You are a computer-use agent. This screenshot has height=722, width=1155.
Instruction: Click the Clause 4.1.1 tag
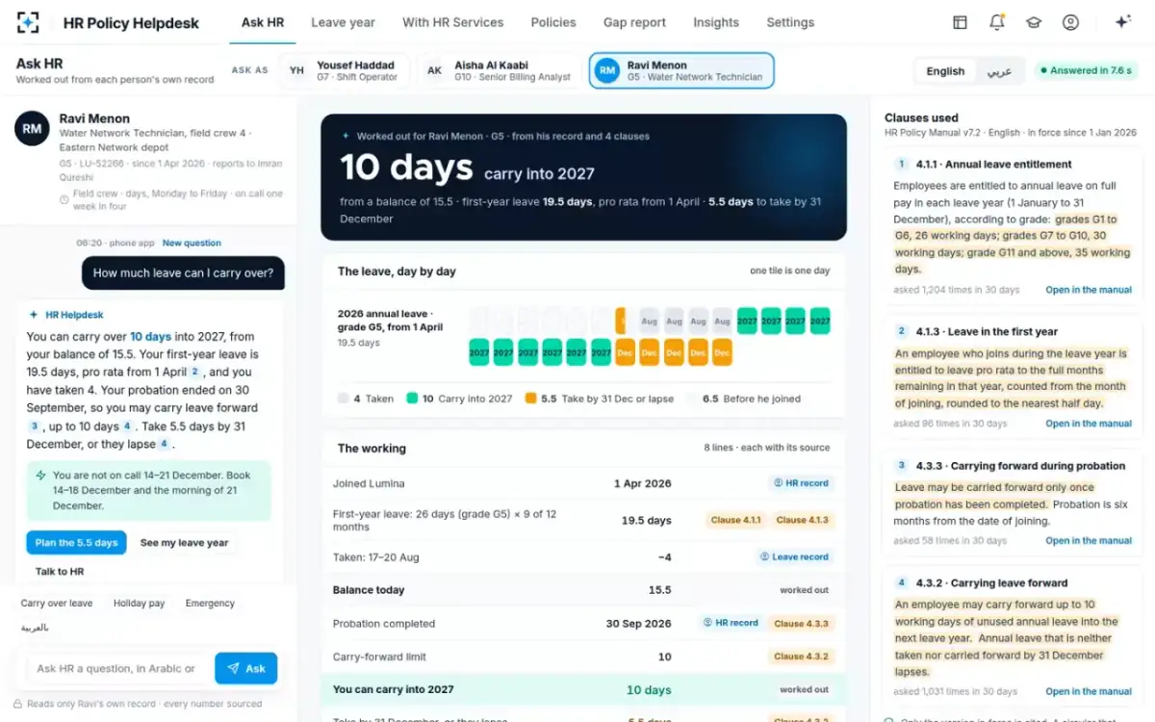click(735, 520)
